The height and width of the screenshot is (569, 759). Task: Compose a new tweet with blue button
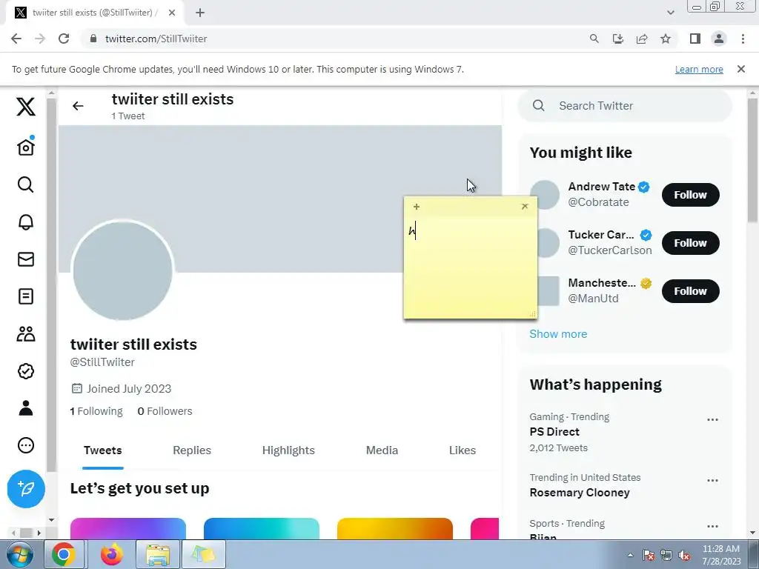coord(26,489)
